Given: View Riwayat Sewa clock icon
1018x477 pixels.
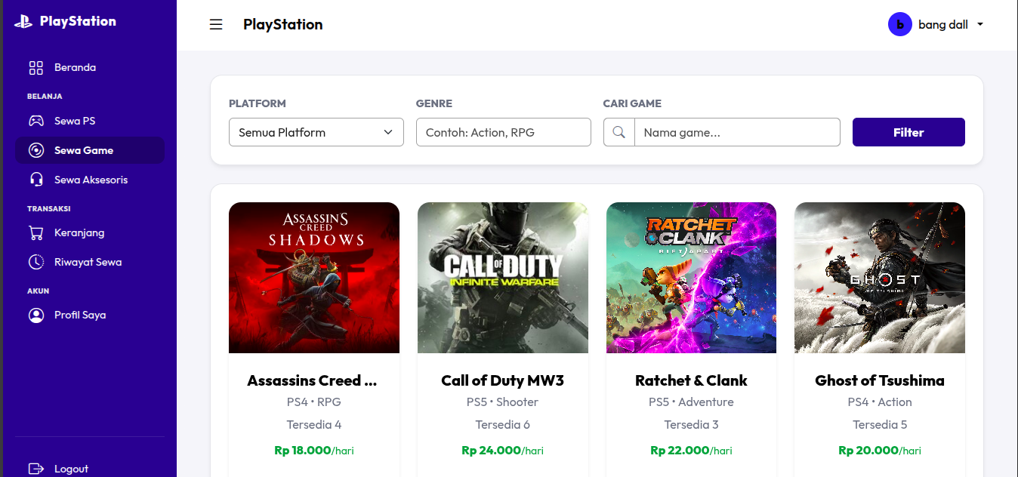Looking at the screenshot, I should coord(36,262).
